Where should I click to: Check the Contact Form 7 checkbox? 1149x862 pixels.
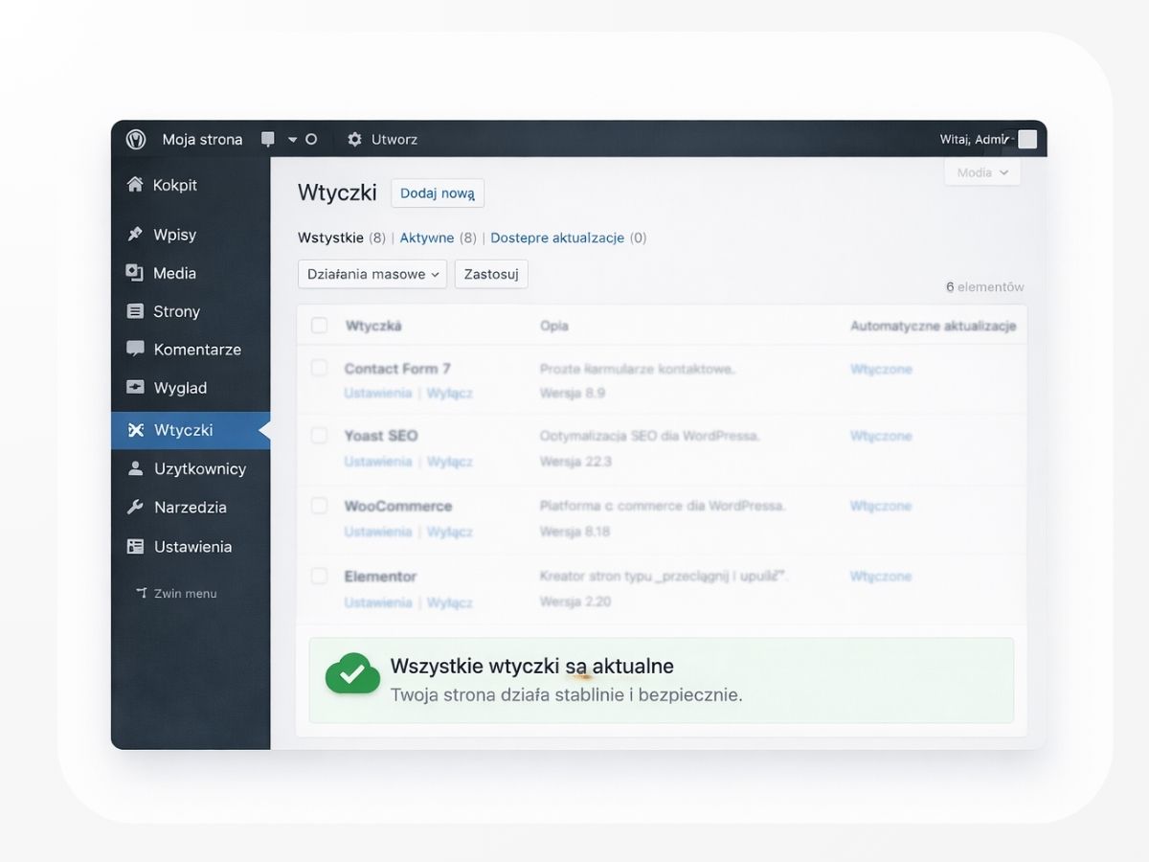(319, 368)
